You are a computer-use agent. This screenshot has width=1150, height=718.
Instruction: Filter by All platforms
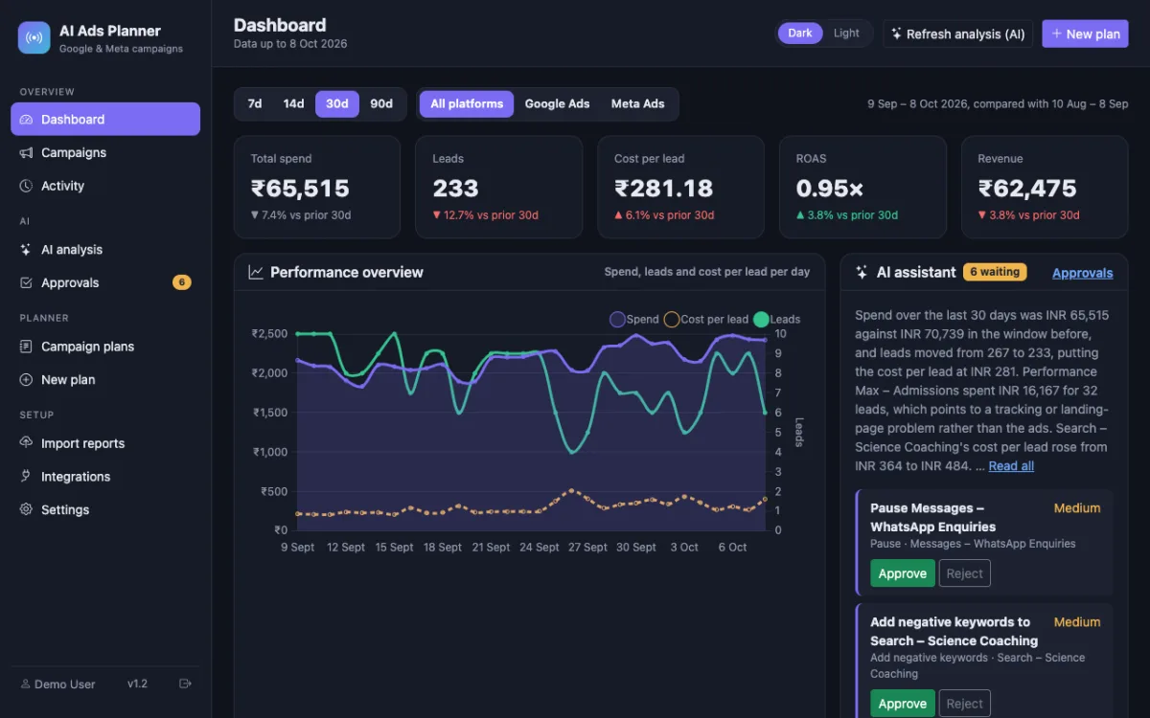(467, 103)
